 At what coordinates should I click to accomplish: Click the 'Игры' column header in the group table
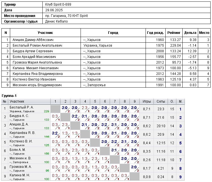click(x=147, y=101)
